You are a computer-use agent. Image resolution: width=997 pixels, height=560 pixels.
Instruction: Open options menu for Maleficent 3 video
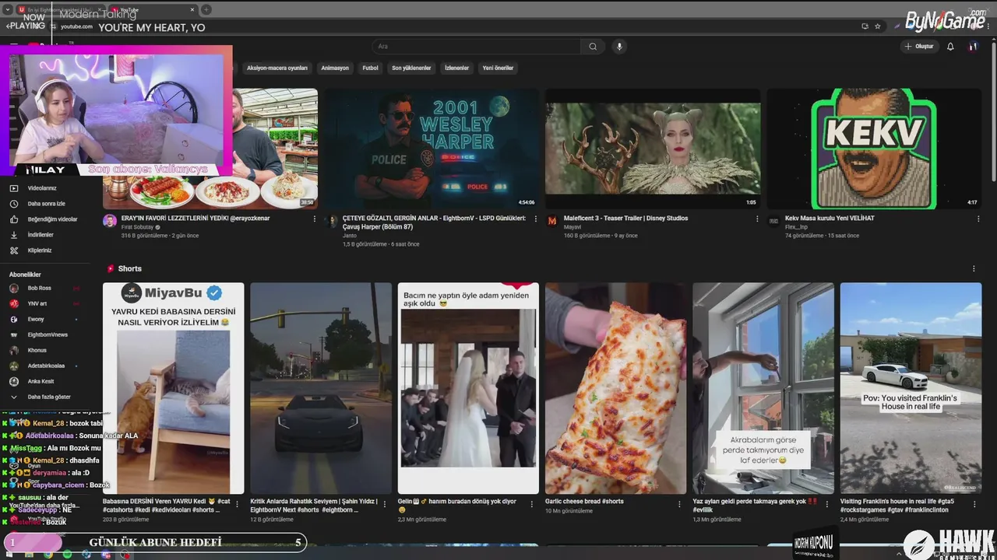coord(757,219)
